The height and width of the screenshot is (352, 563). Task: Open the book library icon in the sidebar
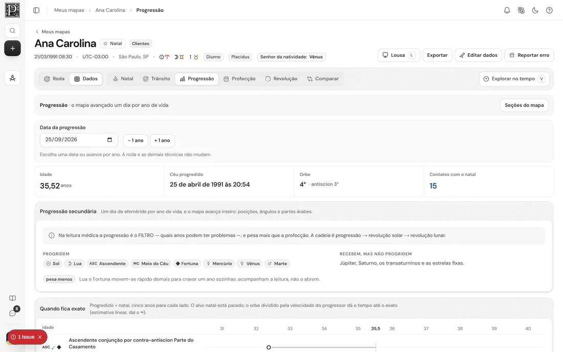pos(12,298)
